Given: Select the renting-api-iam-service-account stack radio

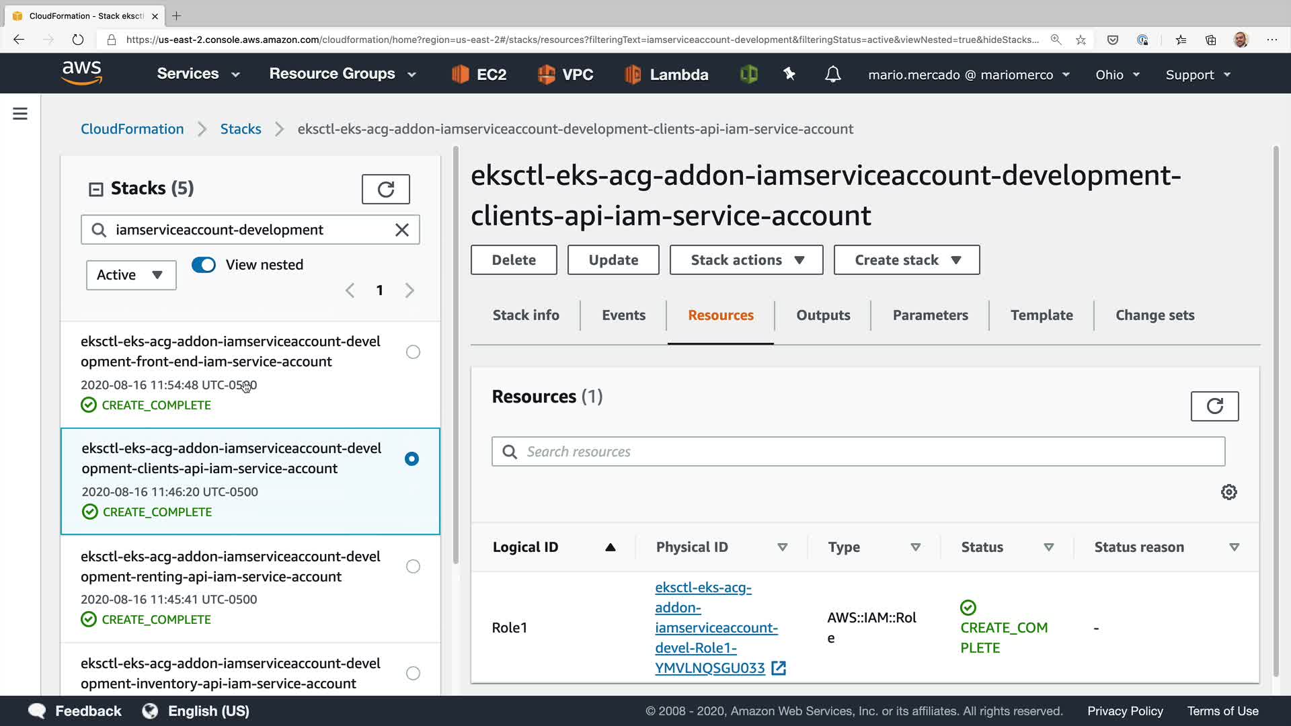Looking at the screenshot, I should coord(413,567).
